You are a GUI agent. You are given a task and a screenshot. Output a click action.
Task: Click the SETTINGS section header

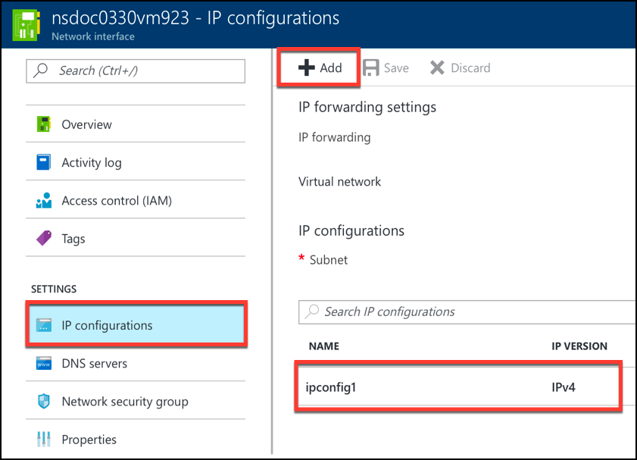(54, 289)
